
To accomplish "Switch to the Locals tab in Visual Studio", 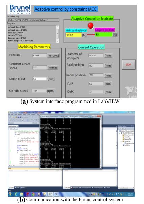I will pos(17,187).
